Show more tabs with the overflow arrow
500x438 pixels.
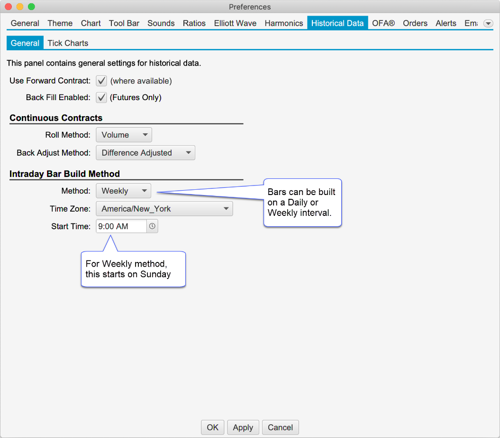488,23
